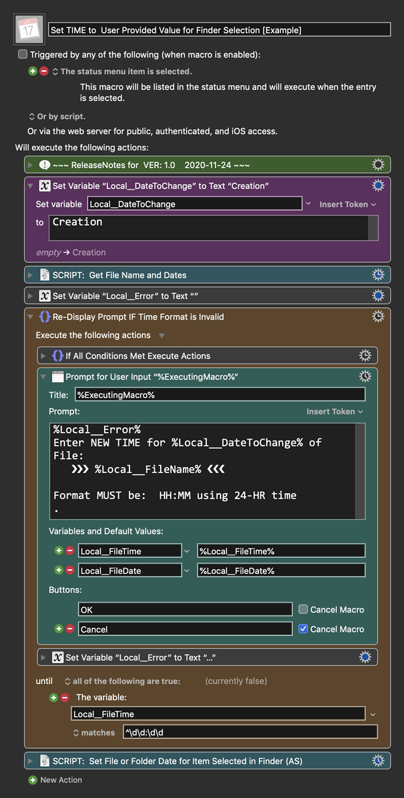The height and width of the screenshot is (798, 404).
Task: Expand the ReleaseNotes action
Action: 30,165
